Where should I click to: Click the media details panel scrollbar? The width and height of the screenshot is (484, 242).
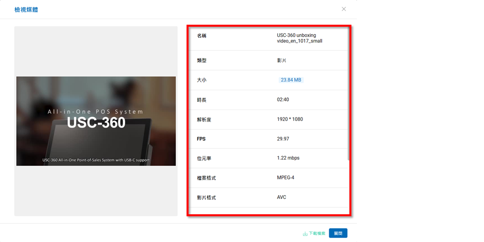(x=349, y=94)
